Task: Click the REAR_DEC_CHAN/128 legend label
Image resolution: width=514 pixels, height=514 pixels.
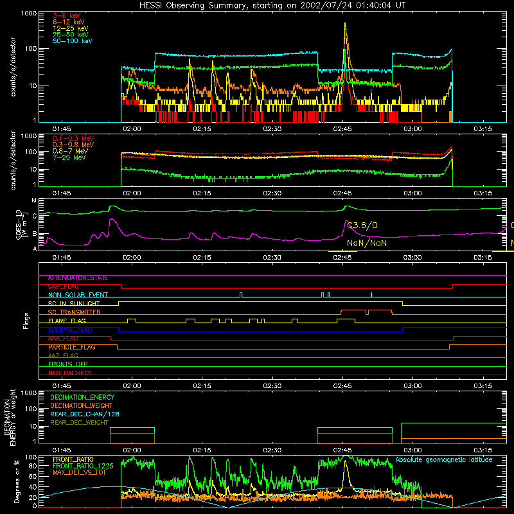Action: click(x=85, y=414)
